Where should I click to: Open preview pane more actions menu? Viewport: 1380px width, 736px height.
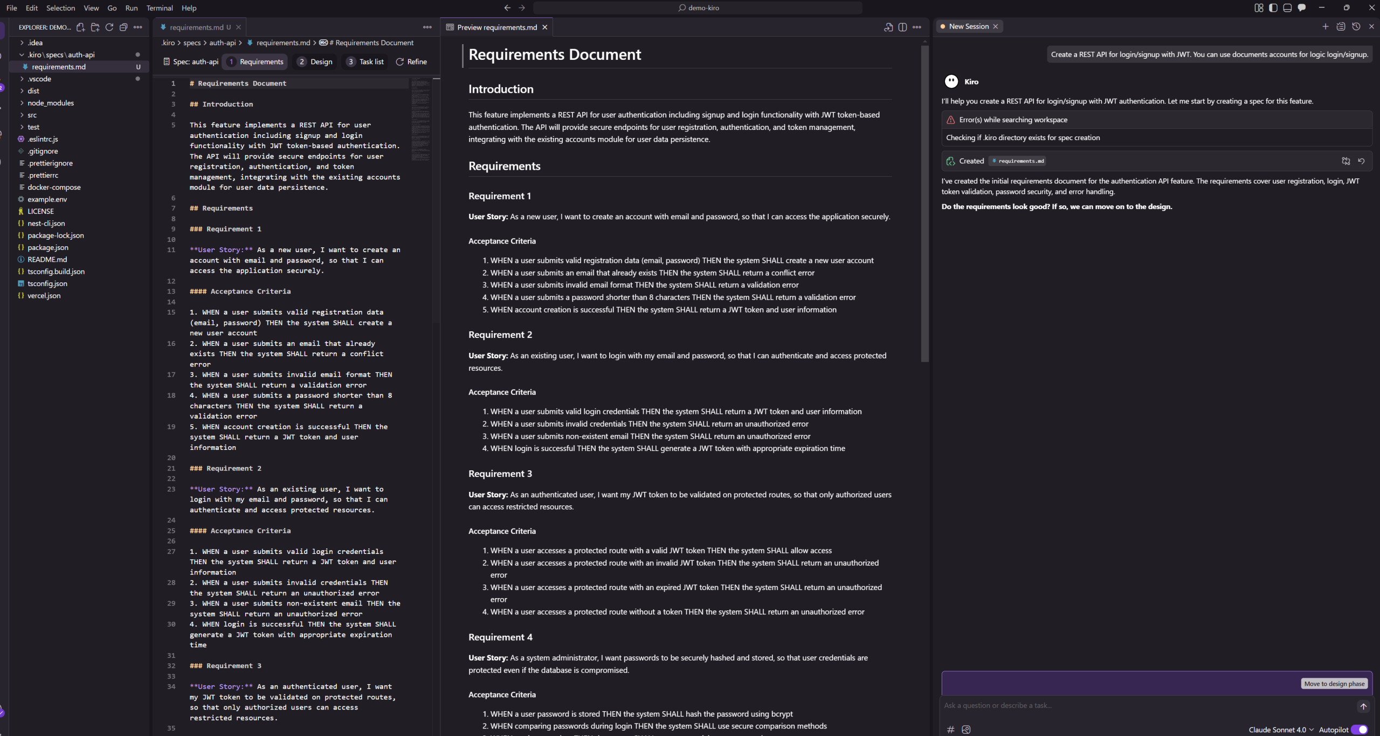(x=917, y=27)
